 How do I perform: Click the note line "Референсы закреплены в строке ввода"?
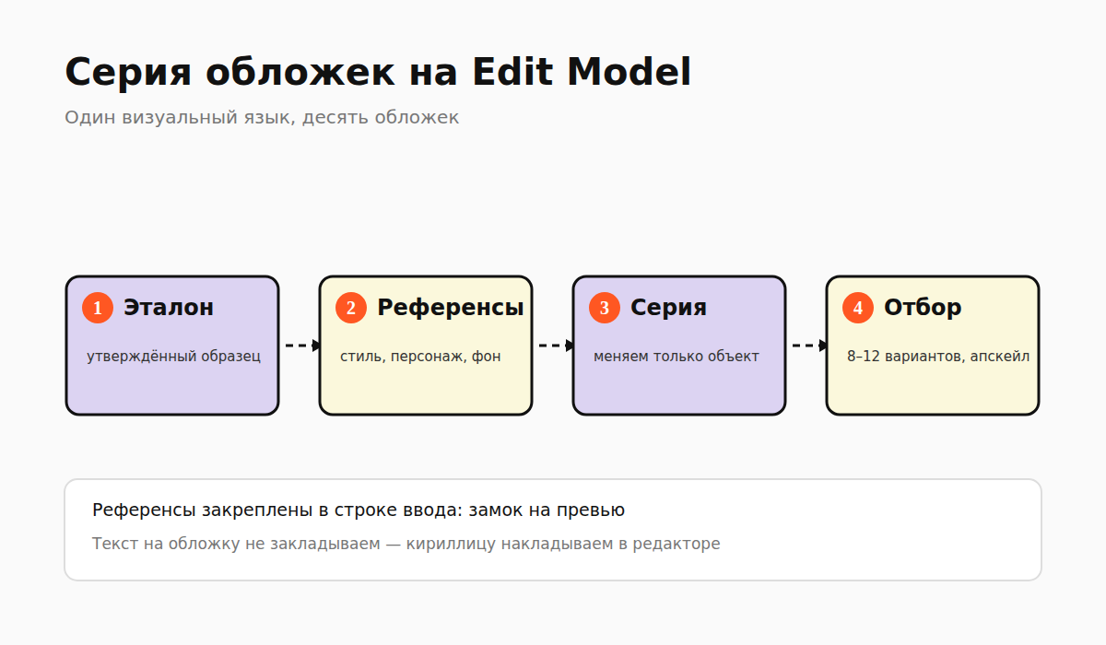coord(277,510)
